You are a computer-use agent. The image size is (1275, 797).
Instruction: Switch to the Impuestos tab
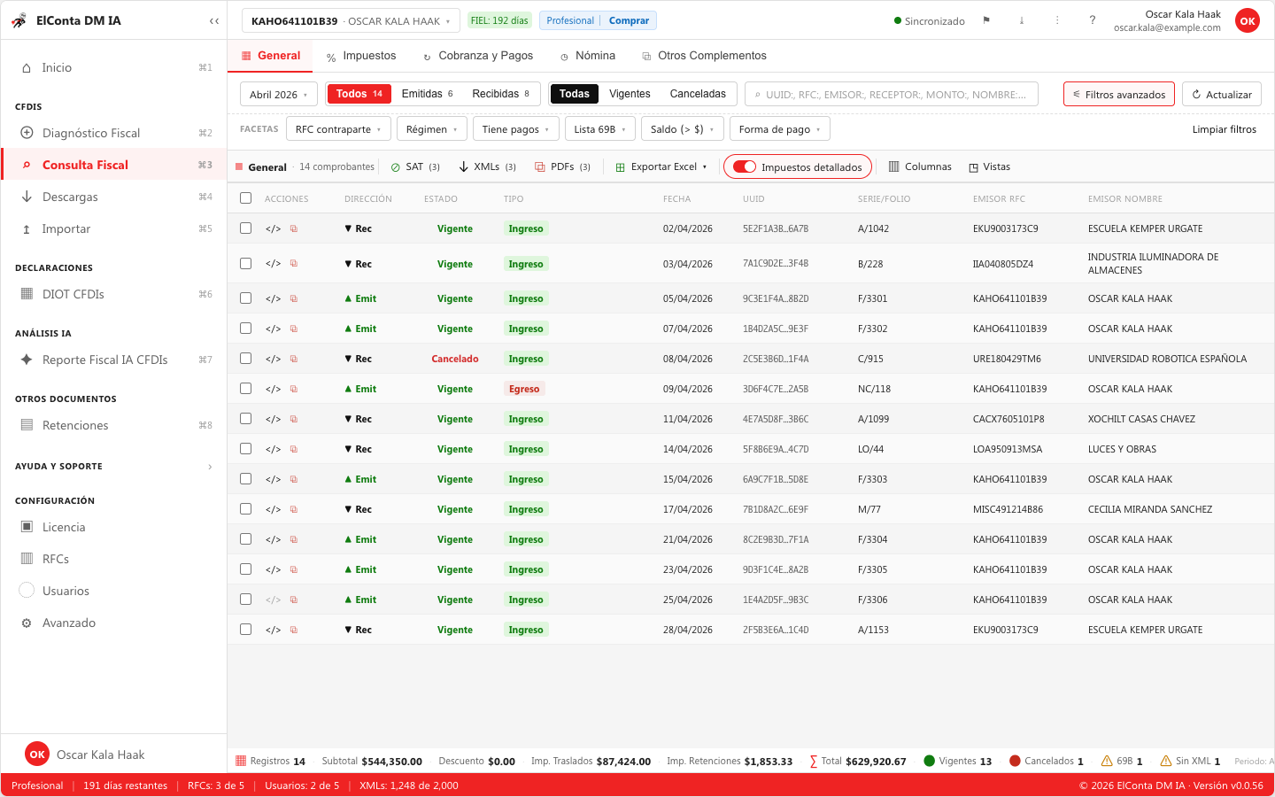[x=361, y=56]
